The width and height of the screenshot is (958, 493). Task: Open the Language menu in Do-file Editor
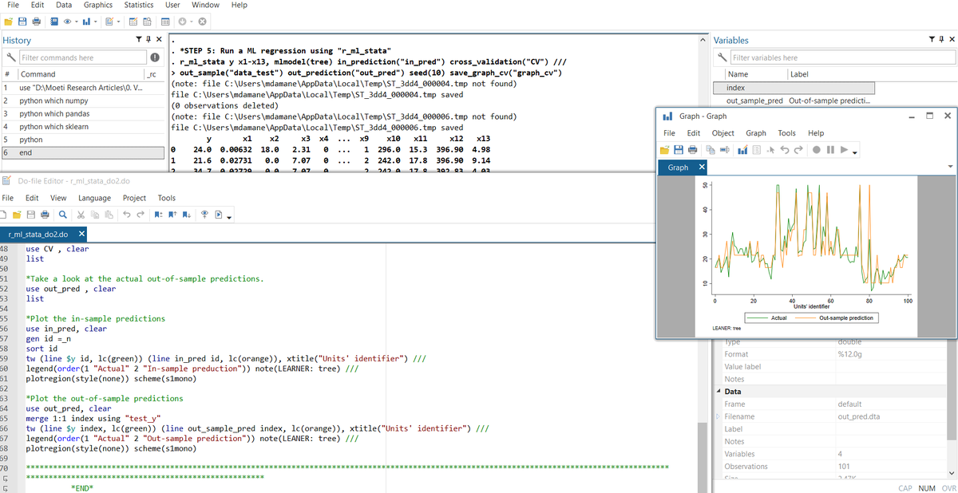point(94,198)
